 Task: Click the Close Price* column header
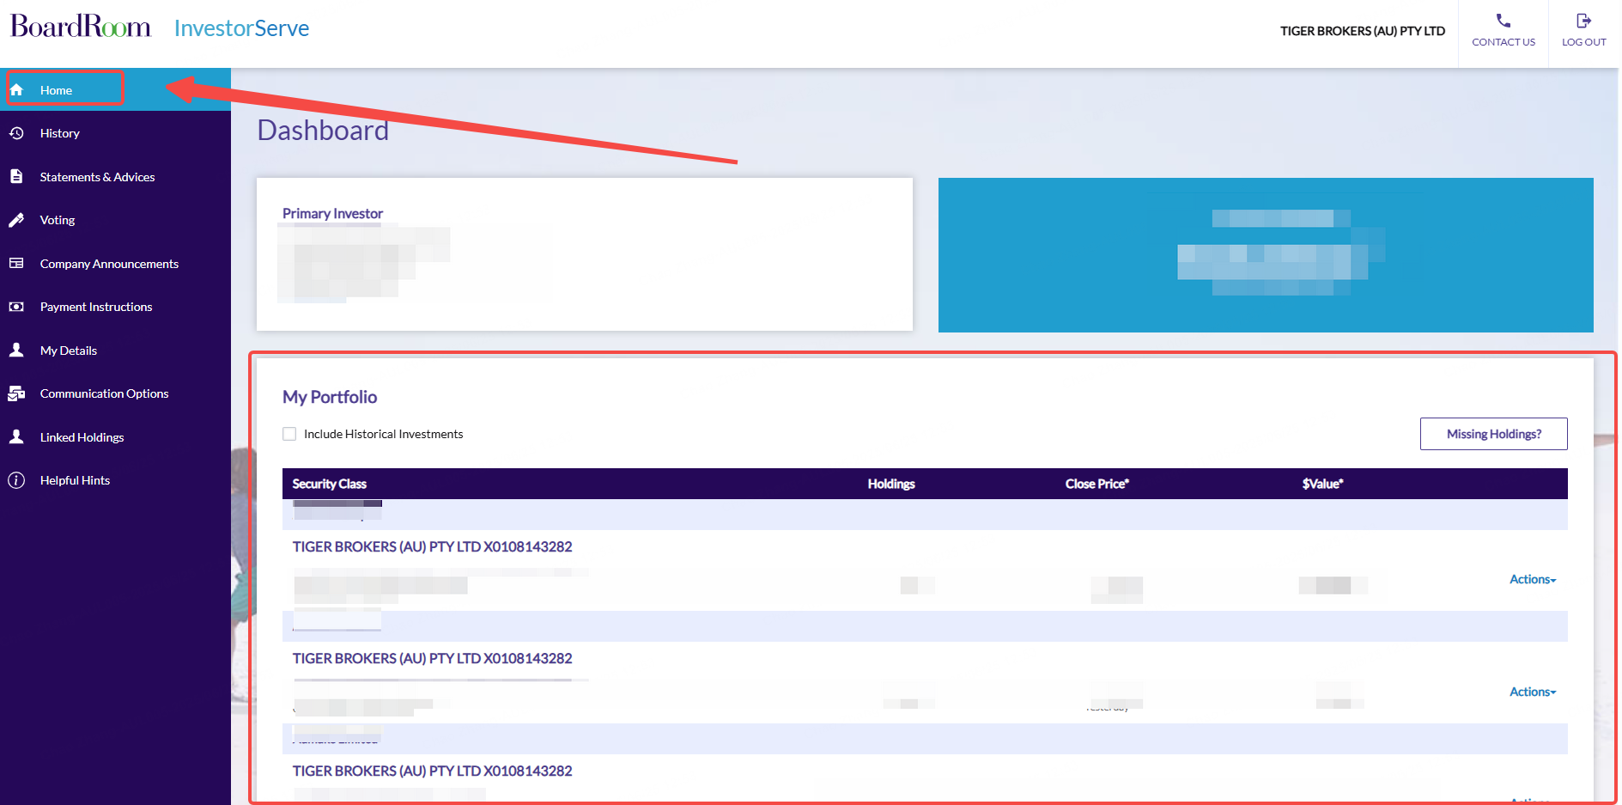(x=1097, y=484)
